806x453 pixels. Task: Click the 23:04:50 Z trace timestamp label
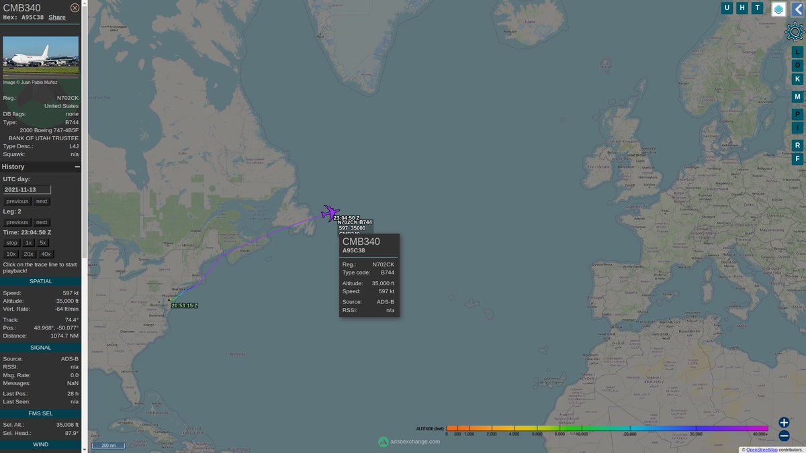point(347,217)
